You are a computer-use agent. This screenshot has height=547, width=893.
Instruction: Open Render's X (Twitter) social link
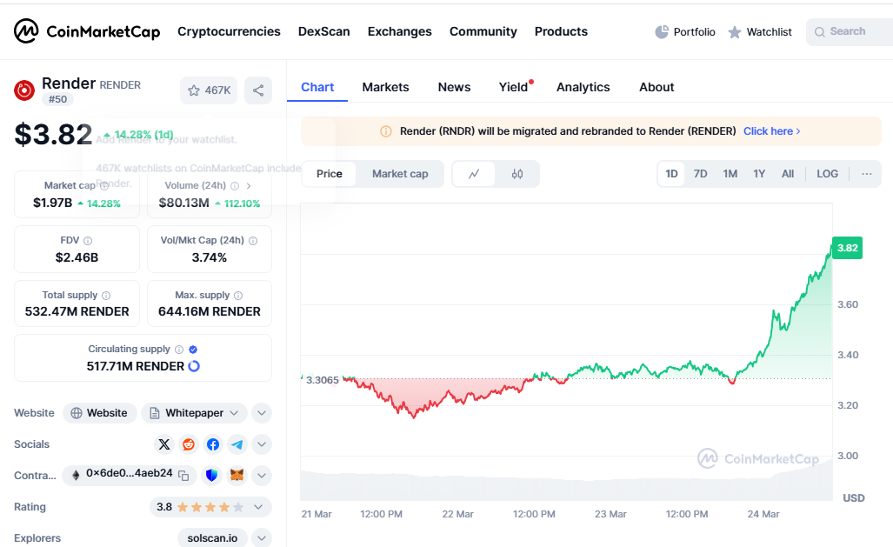(164, 444)
